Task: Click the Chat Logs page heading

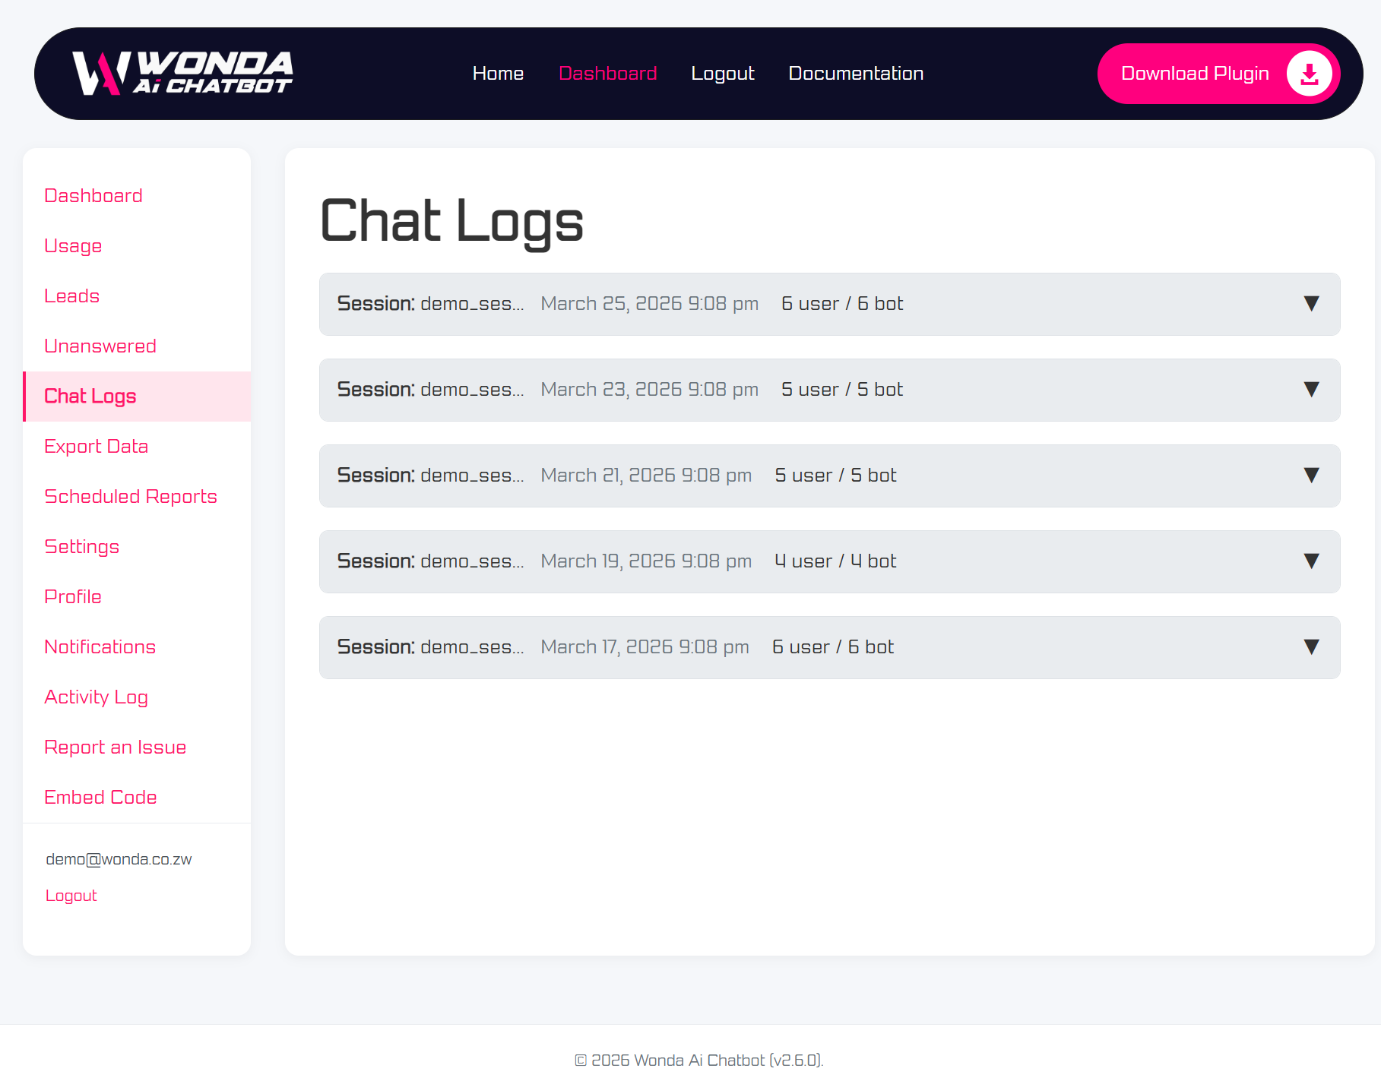Action: click(x=452, y=221)
